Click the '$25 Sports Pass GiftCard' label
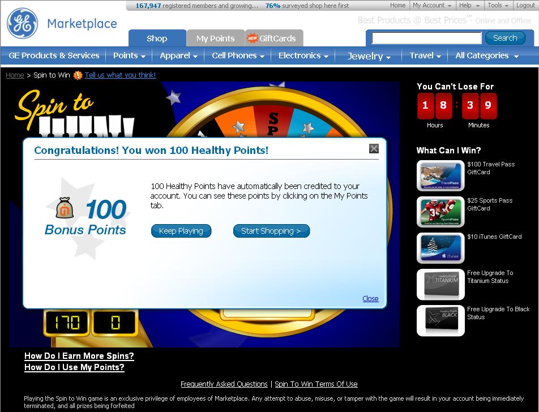Viewport: 539px width, 412px height. (490, 204)
